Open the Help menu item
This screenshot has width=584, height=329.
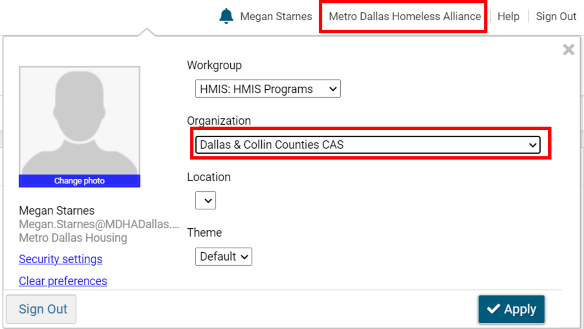(x=508, y=16)
